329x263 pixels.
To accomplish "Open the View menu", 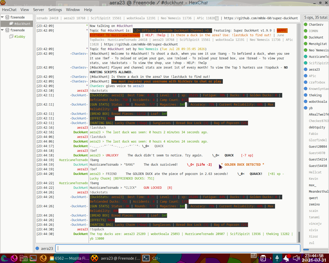I will 25,10.
